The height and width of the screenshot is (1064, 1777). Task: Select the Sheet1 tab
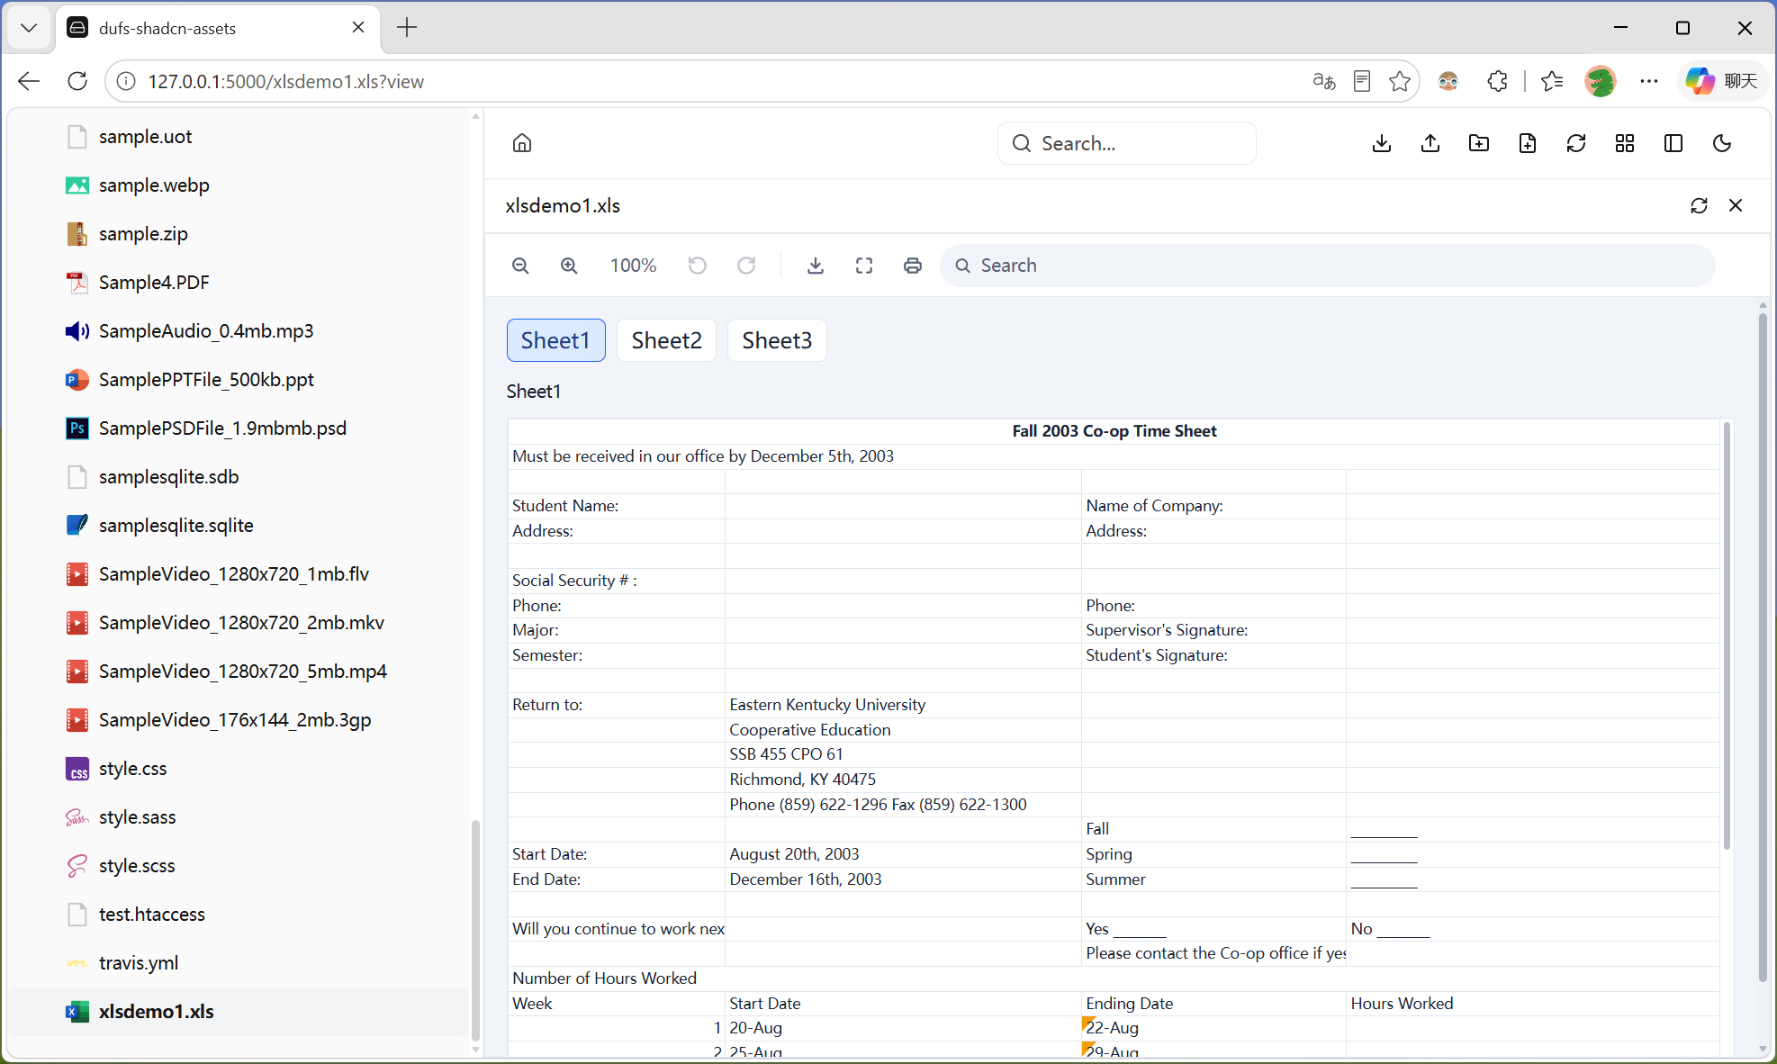click(x=555, y=340)
